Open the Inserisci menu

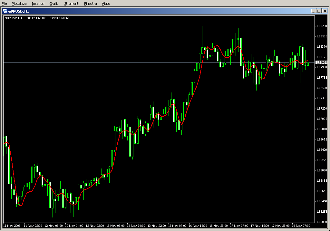tap(38, 4)
